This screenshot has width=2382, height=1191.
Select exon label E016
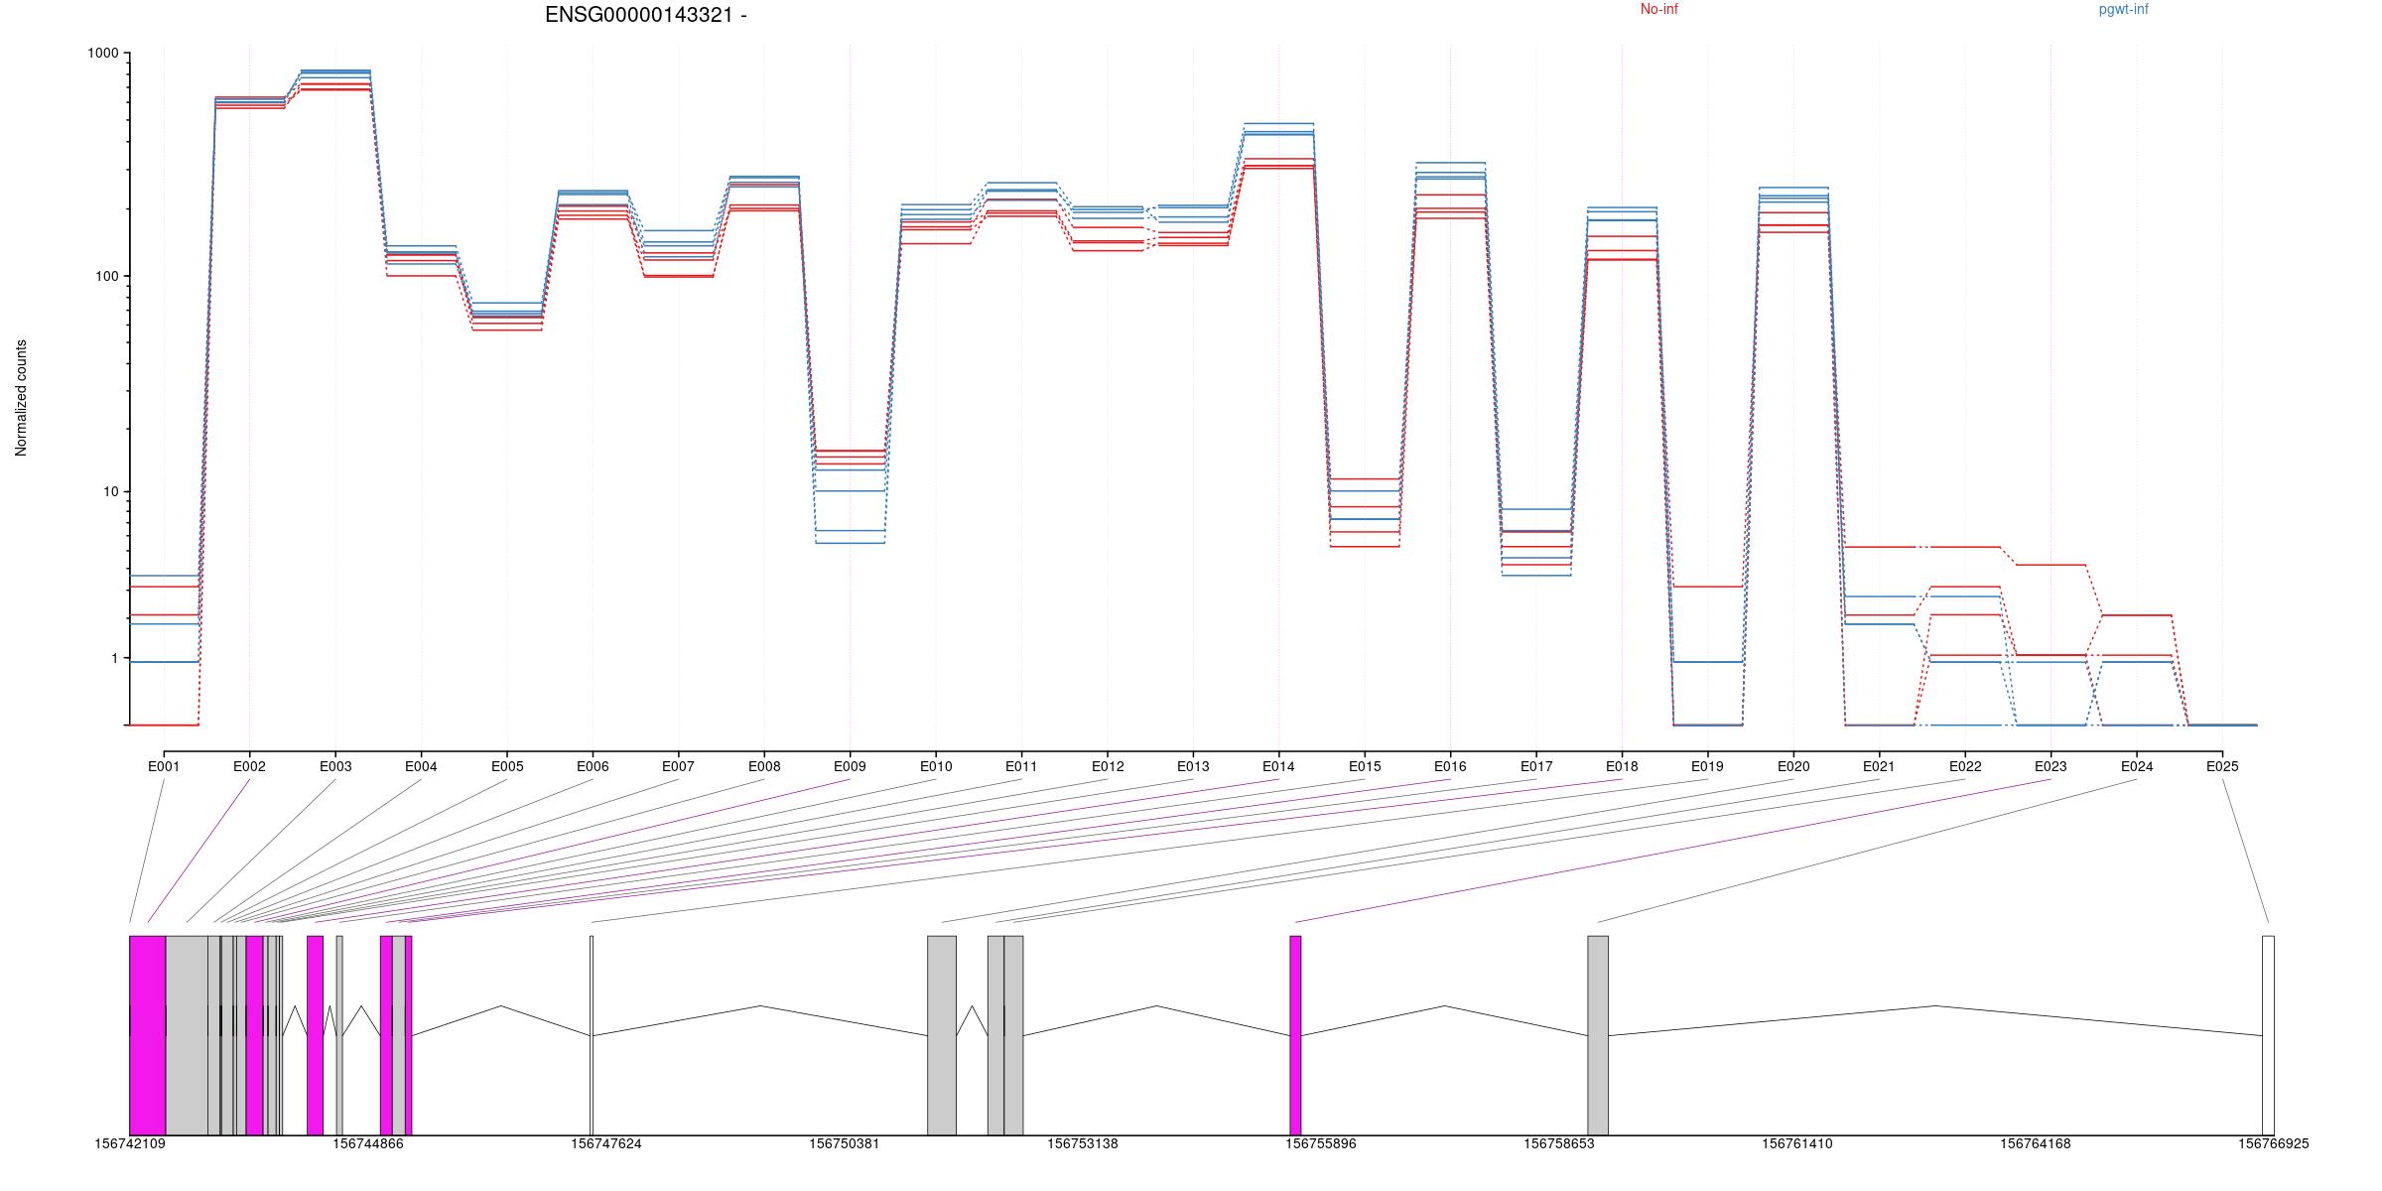pyautogui.click(x=1450, y=766)
